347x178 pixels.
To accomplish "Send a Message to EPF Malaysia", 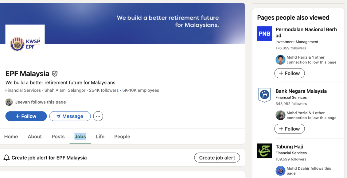I will coord(70,116).
